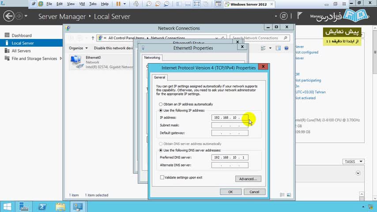Toggle the preview pane icon
This screenshot has width=377, height=212.
coord(278,48)
